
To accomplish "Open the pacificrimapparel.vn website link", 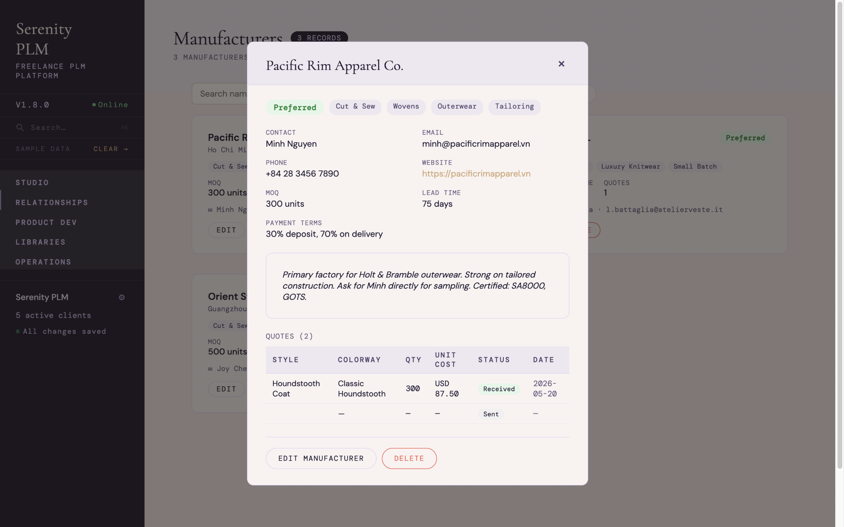I will pyautogui.click(x=476, y=173).
